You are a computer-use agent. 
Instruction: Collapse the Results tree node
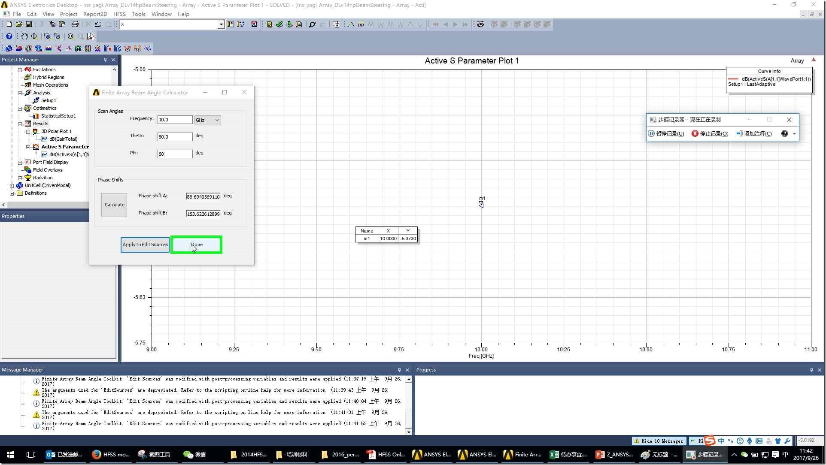(20, 124)
